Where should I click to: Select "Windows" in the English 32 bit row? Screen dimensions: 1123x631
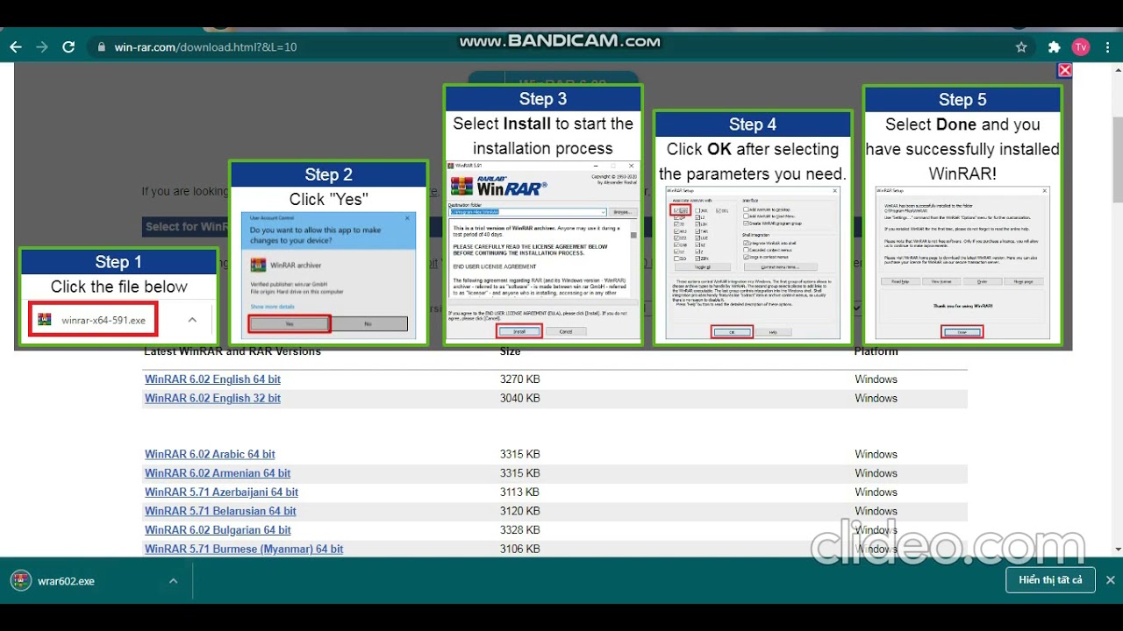(x=876, y=398)
